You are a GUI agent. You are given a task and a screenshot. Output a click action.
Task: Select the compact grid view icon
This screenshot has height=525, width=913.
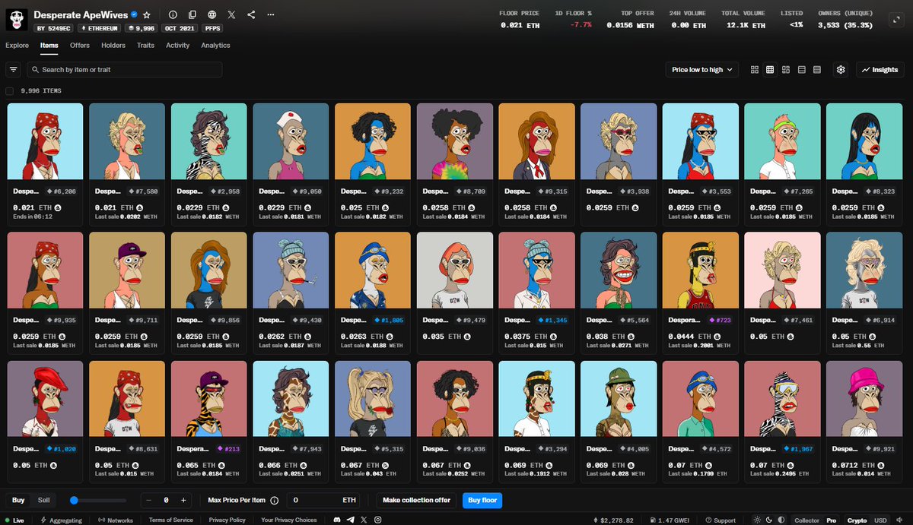[770, 69]
